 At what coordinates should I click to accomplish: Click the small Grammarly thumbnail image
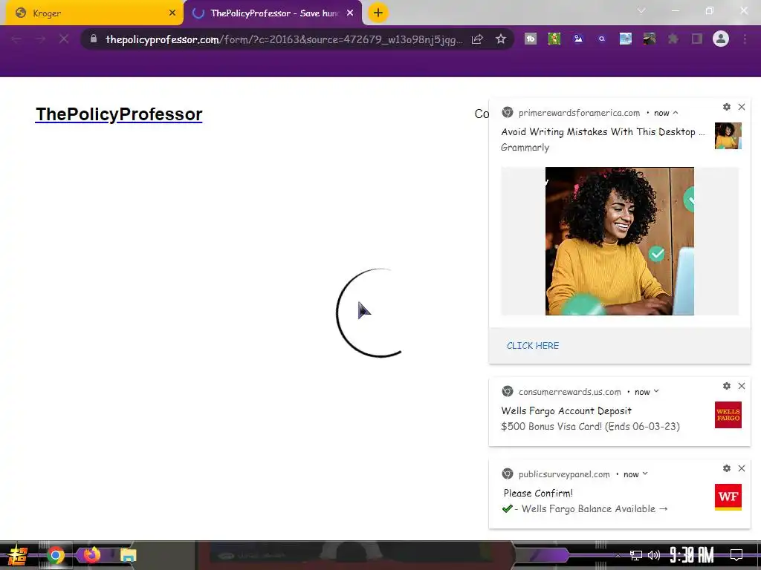(728, 136)
